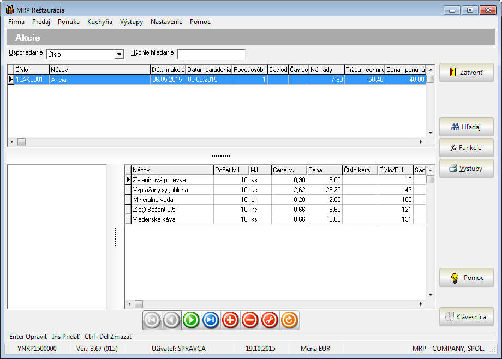Click green next record arrow button

pyautogui.click(x=192, y=320)
